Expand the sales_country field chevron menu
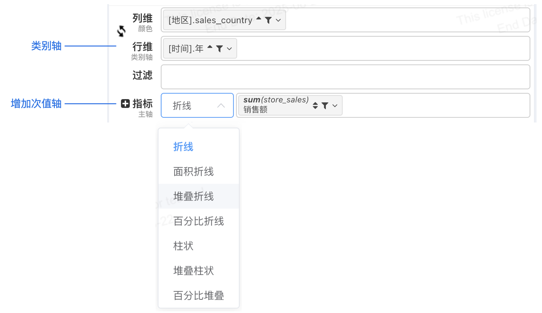 [x=278, y=21]
